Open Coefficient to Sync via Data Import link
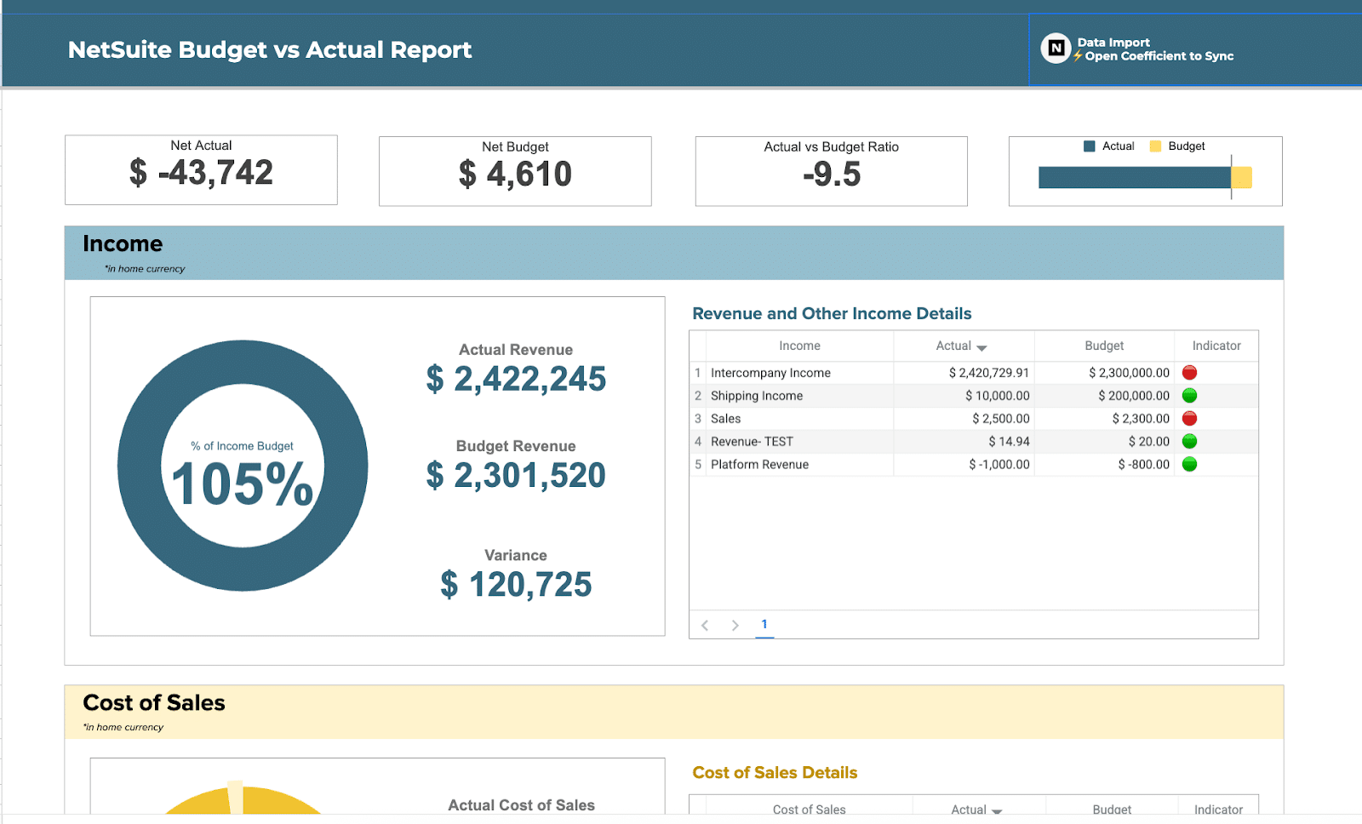 [1155, 56]
